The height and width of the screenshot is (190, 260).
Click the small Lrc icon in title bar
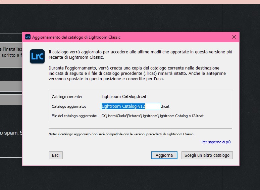coord(28,37)
